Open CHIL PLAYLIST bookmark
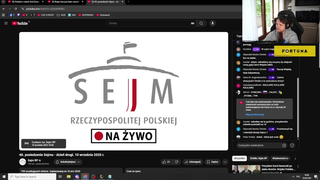This screenshot has height=180, width=320. pyautogui.click(x=46, y=15)
